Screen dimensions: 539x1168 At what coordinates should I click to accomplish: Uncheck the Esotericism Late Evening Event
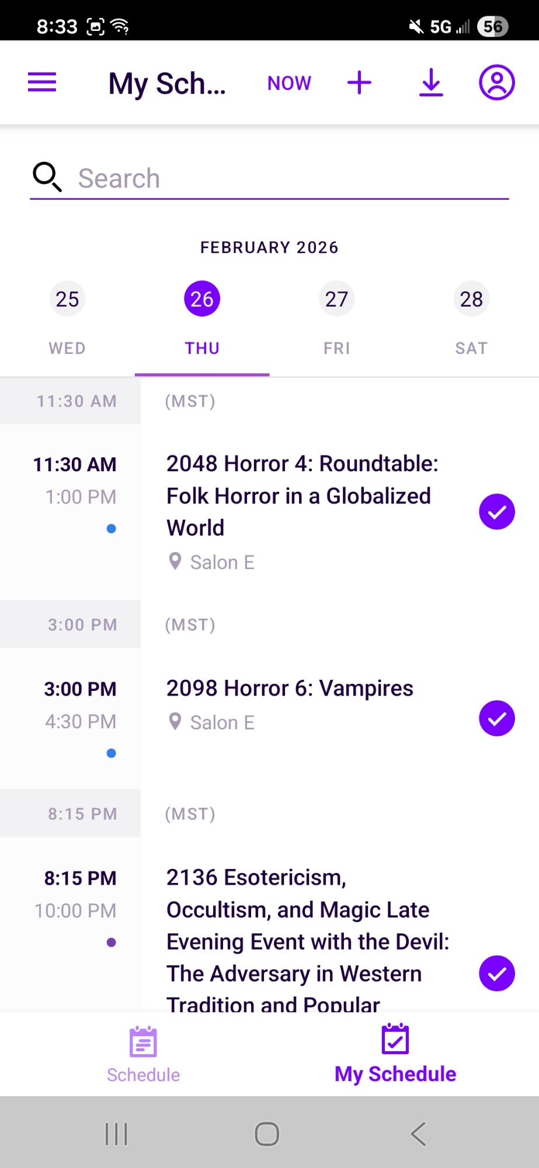coord(496,974)
